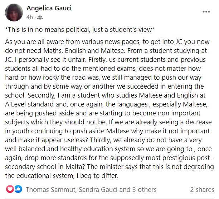Open Angelica Gauci's profile picture
This screenshot has height=199, width=219.
click(14, 13)
